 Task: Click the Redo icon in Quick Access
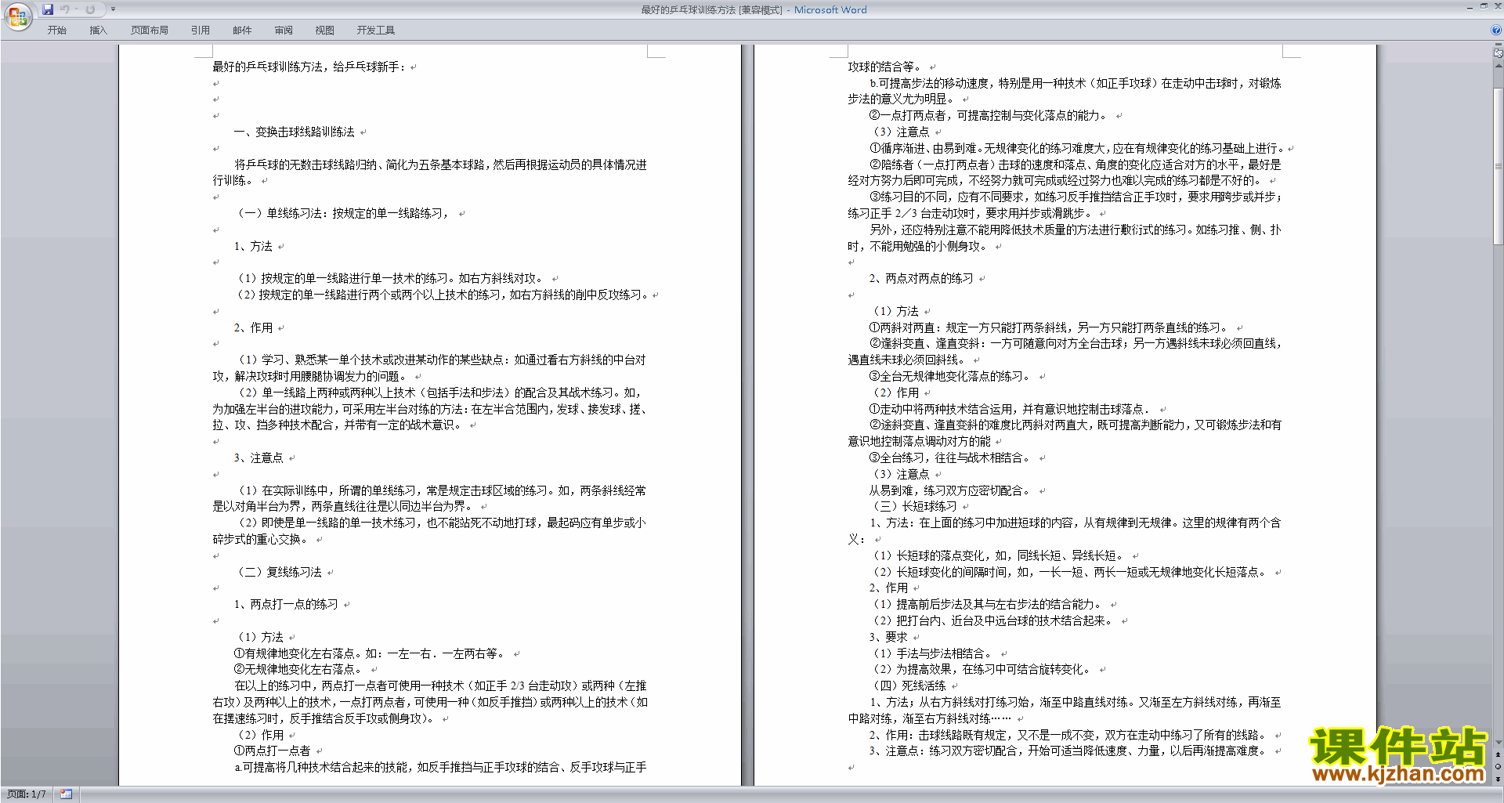(90, 9)
